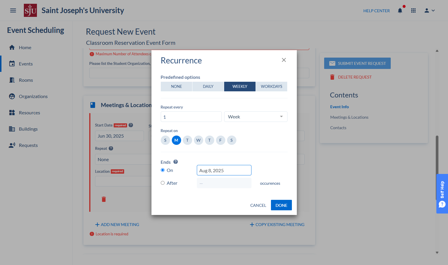
Task: Select the DAILY predefined option
Action: 208,86
